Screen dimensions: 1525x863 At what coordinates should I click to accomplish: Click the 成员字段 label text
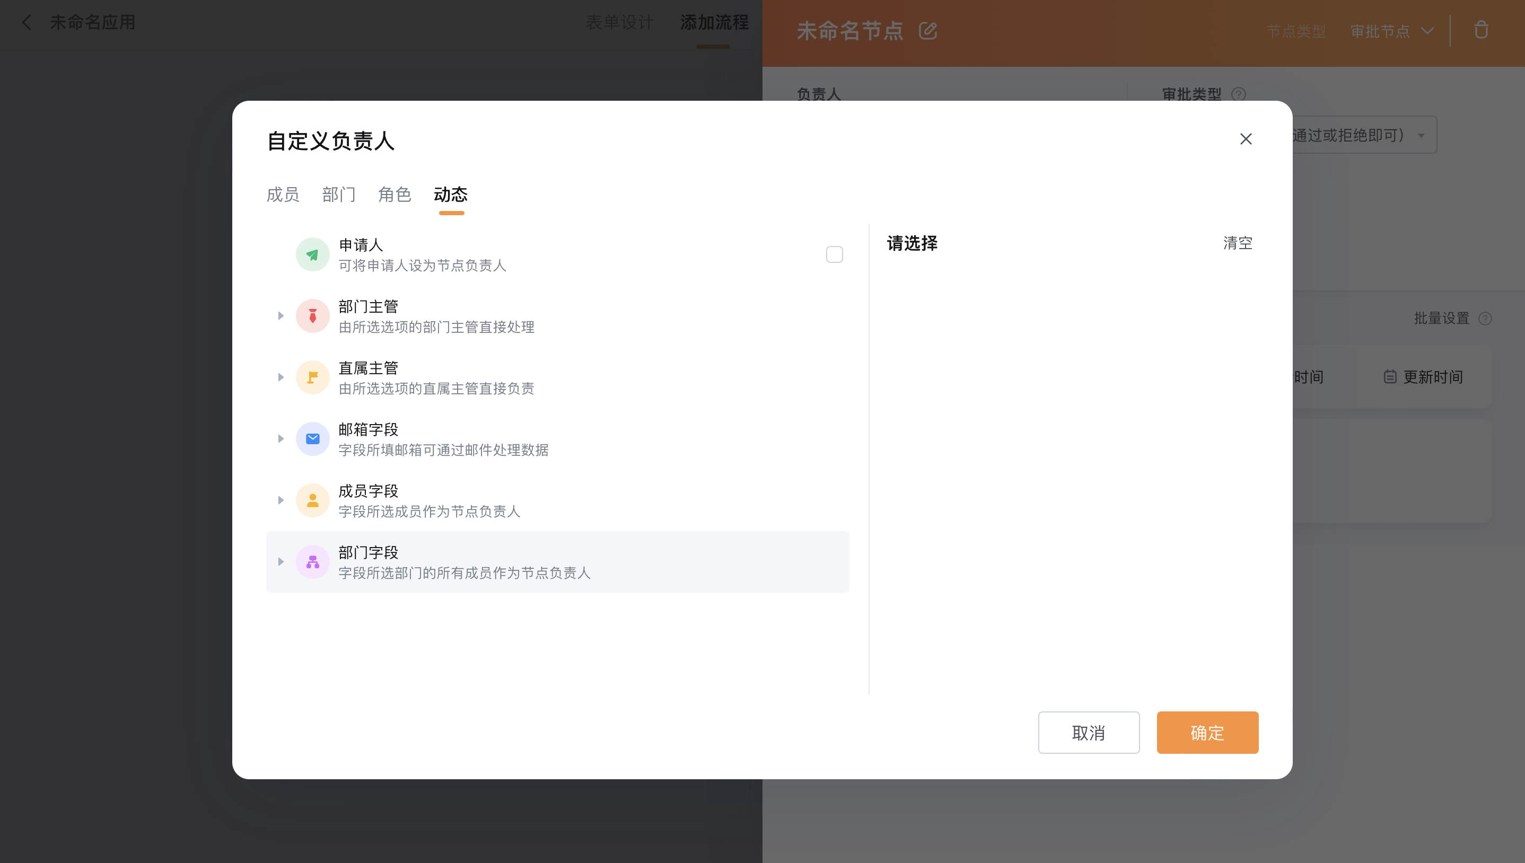point(368,491)
